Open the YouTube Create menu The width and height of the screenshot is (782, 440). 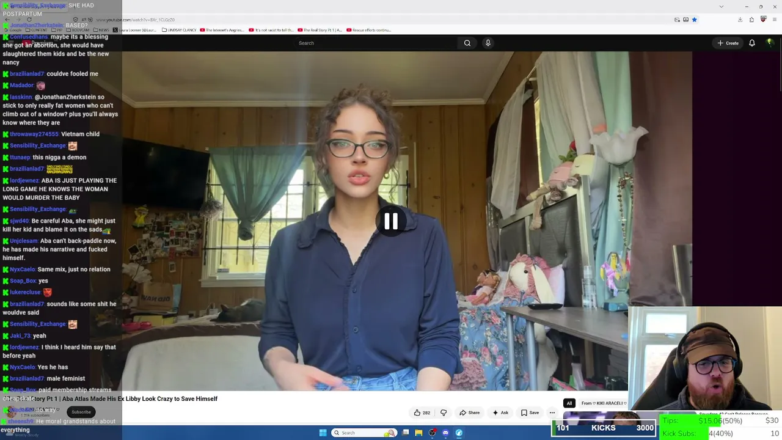728,43
